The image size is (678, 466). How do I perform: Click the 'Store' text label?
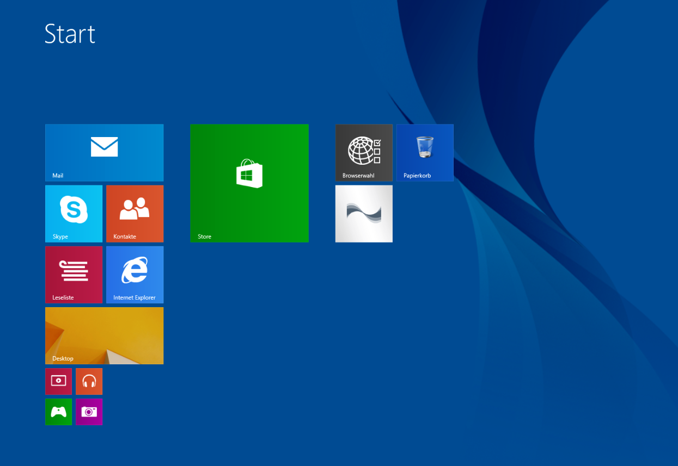pos(204,237)
